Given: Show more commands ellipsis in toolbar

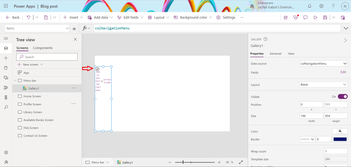Looking at the screenshot, I should tap(242, 18).
